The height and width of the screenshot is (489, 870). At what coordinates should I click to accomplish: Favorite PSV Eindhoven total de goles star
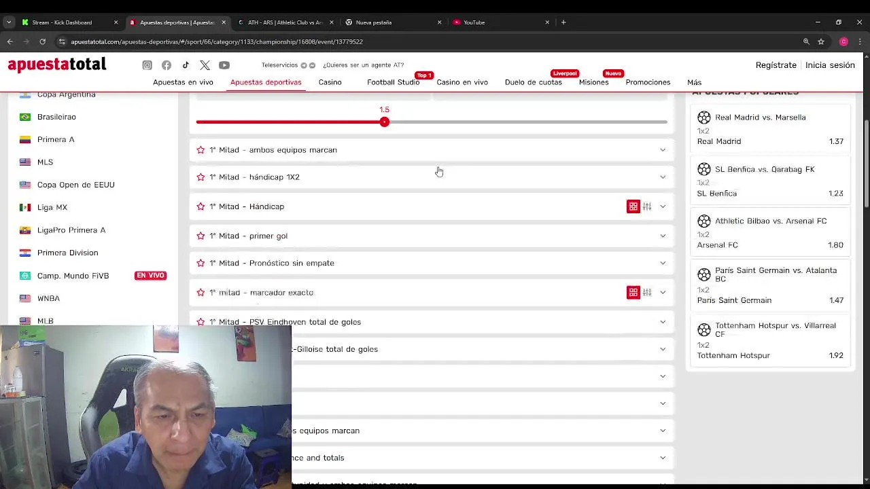click(201, 322)
